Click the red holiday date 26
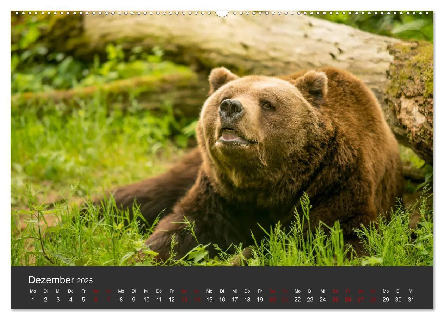This screenshot has height=320, width=444. click(348, 300)
